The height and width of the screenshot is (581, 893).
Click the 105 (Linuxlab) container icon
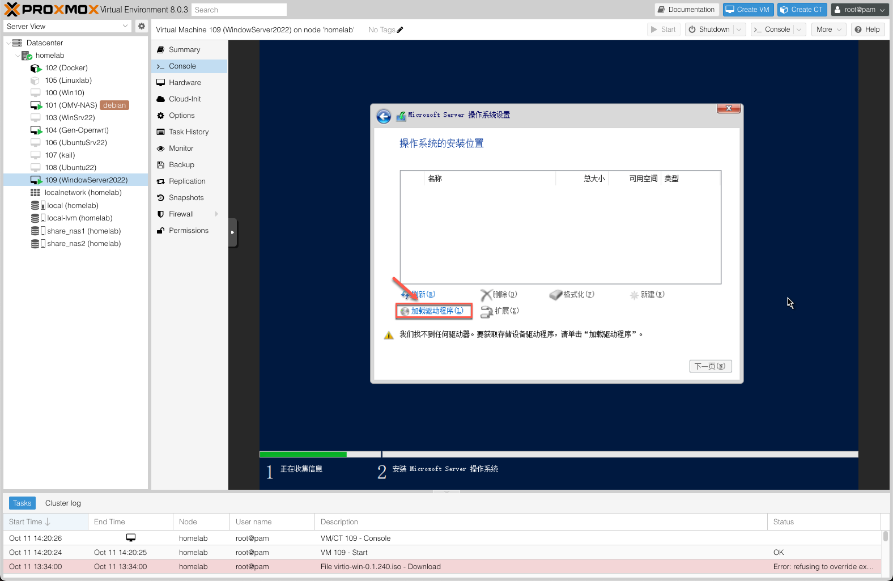35,80
